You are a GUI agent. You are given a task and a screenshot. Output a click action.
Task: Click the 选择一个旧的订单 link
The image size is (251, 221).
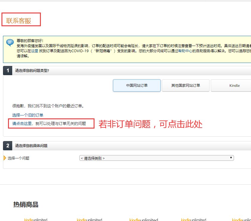(x=28, y=115)
